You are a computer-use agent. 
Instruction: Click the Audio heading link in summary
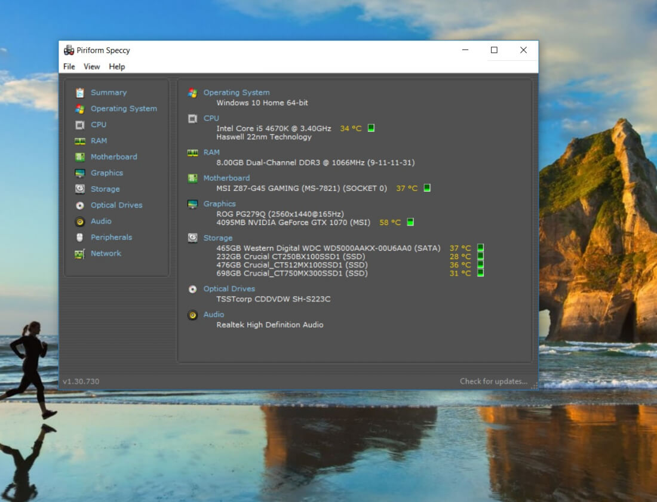click(214, 315)
